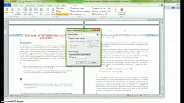Click the tab selector at ruler corner

tap(5, 20)
